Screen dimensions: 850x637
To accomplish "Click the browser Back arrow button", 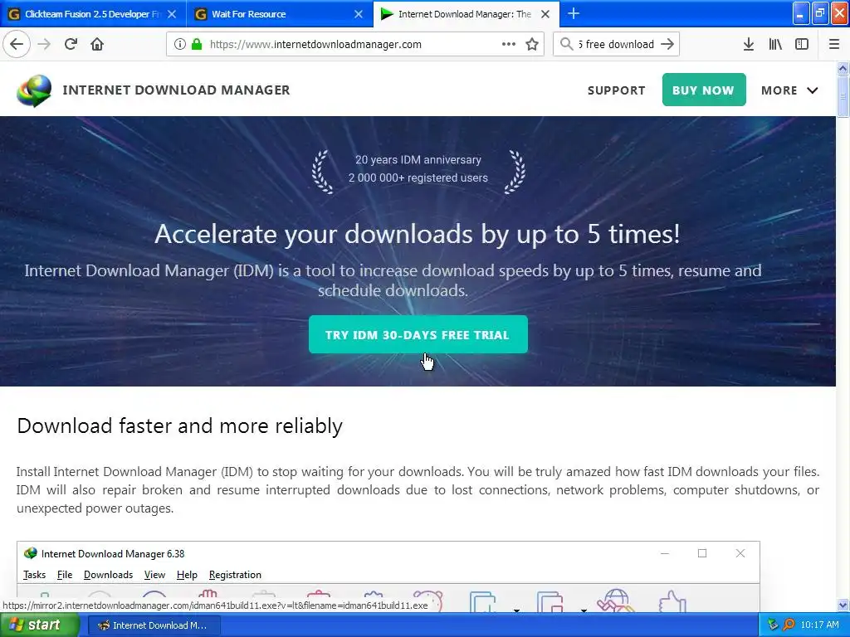I will coord(17,45).
